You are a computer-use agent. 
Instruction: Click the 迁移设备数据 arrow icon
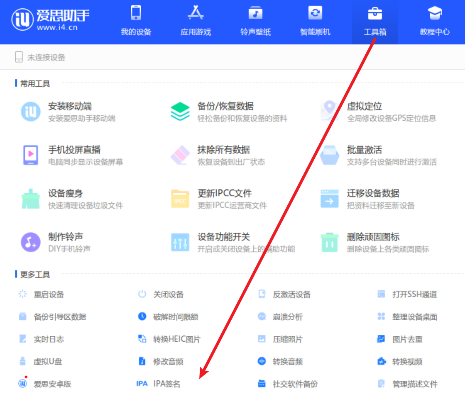tap(330, 199)
